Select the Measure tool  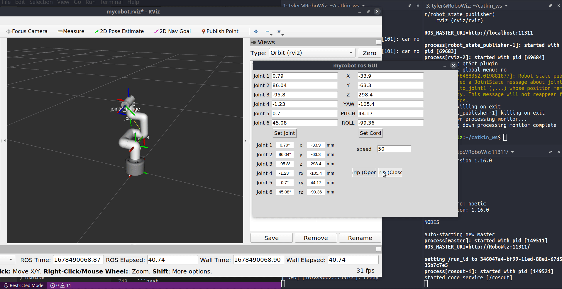tap(71, 31)
